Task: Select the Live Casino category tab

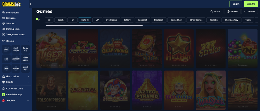Action: tap(111, 20)
